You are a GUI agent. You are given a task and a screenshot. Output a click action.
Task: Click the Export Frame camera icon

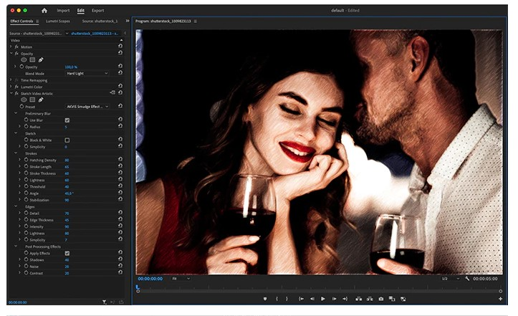click(381, 298)
